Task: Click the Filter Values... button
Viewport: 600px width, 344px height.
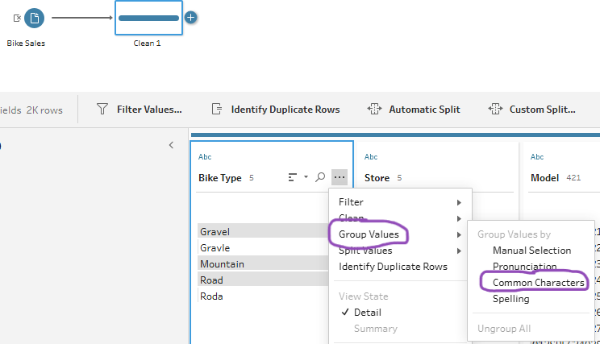Action: pyautogui.click(x=140, y=109)
